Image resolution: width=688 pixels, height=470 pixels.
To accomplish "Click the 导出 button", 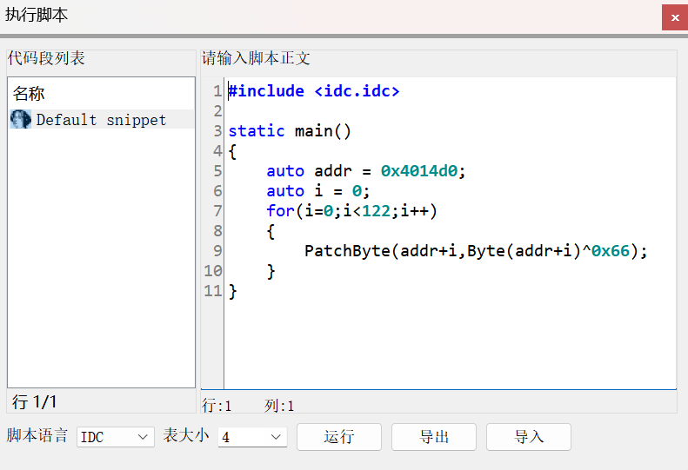I will click(433, 437).
